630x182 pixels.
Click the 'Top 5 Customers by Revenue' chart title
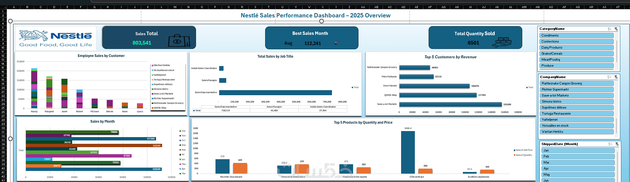coord(450,57)
